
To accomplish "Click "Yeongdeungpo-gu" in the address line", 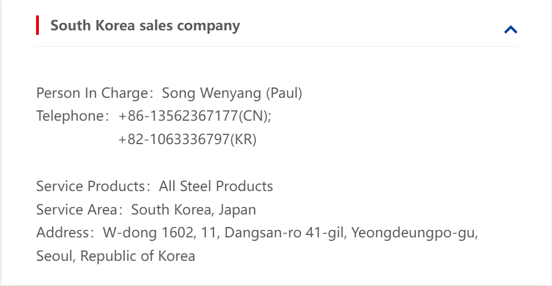I will click(x=414, y=233).
